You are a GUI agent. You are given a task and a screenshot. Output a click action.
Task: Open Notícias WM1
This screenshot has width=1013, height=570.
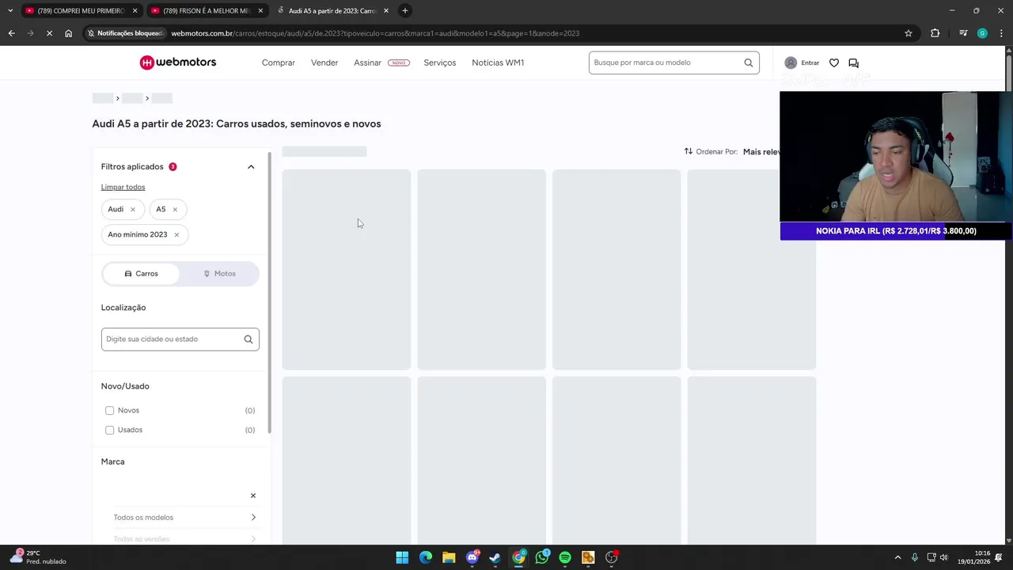pyautogui.click(x=498, y=63)
